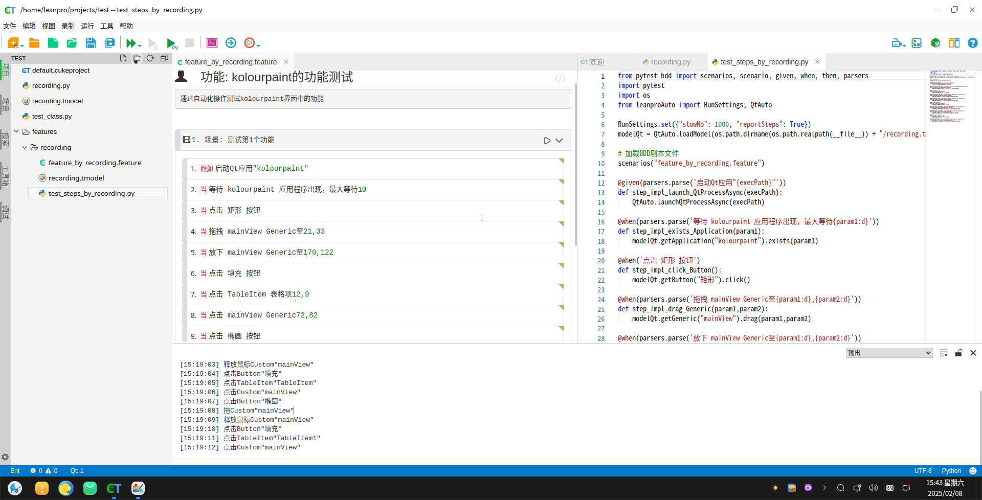Click the errors and warnings counter in status bar

[44, 471]
